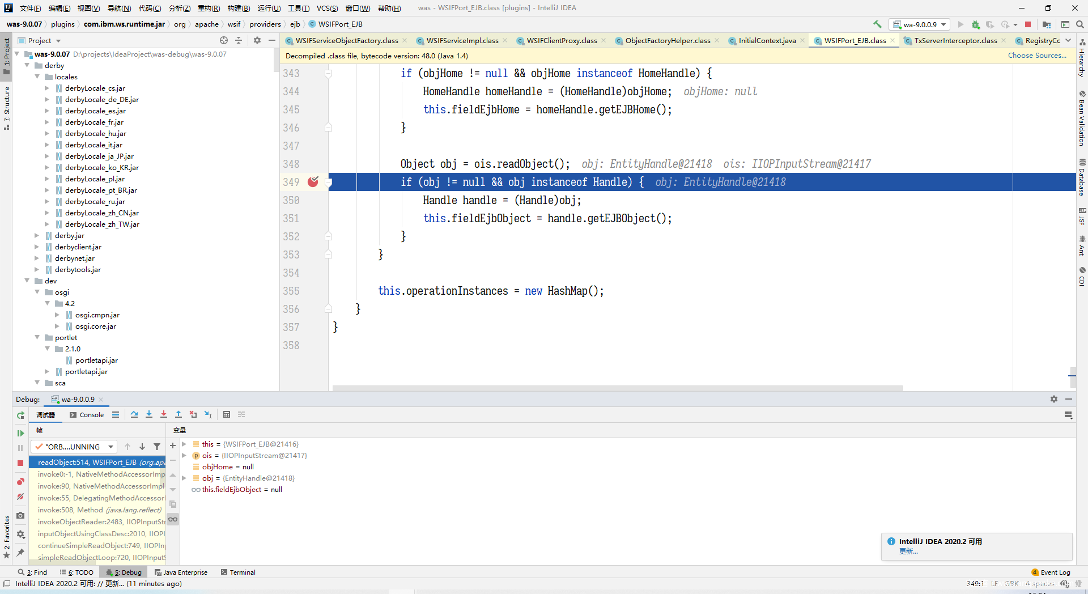Toggle the watches glasses button in variables
The image size is (1088, 594).
[173, 519]
